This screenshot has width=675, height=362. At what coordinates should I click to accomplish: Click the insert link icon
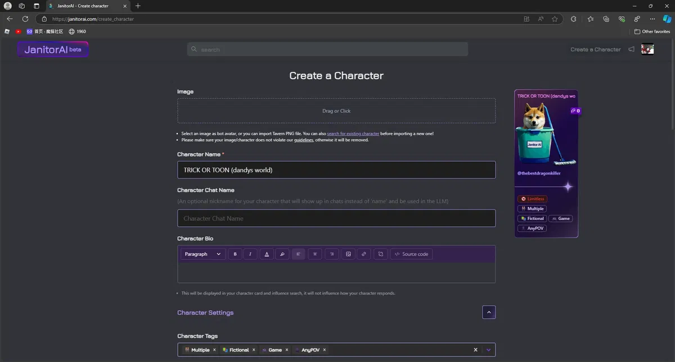pos(364,254)
